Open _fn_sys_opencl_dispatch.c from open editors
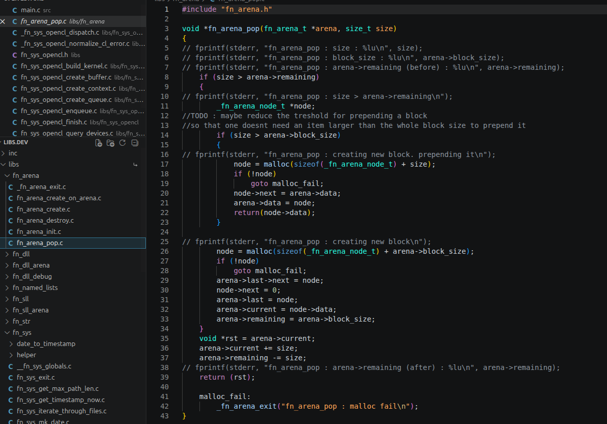 pos(73,33)
